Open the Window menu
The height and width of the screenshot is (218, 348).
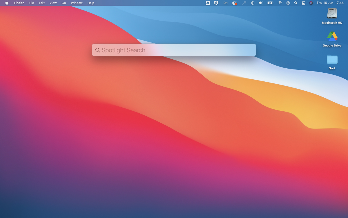coord(77,3)
